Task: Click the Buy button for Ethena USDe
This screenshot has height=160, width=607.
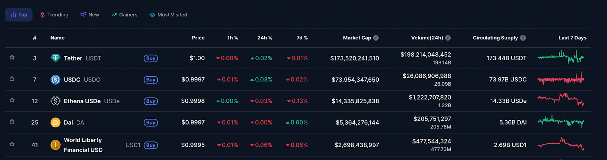Action: click(151, 101)
